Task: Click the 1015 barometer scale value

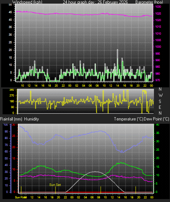Action: pos(158,27)
